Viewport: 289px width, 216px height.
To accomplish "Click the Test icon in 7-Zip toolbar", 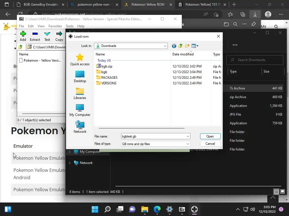I will [x=47, y=36].
